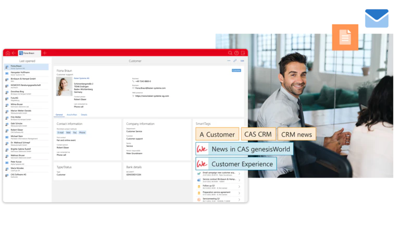
Task: Open Wilma Bruser in Last opened list
Action: tap(26, 105)
